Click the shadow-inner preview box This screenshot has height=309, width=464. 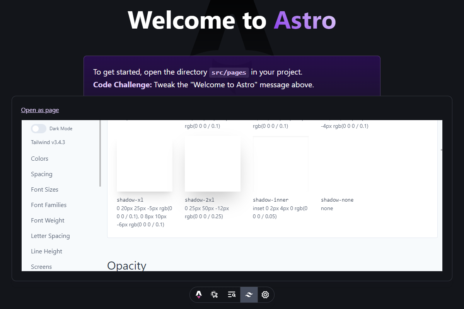click(281, 164)
